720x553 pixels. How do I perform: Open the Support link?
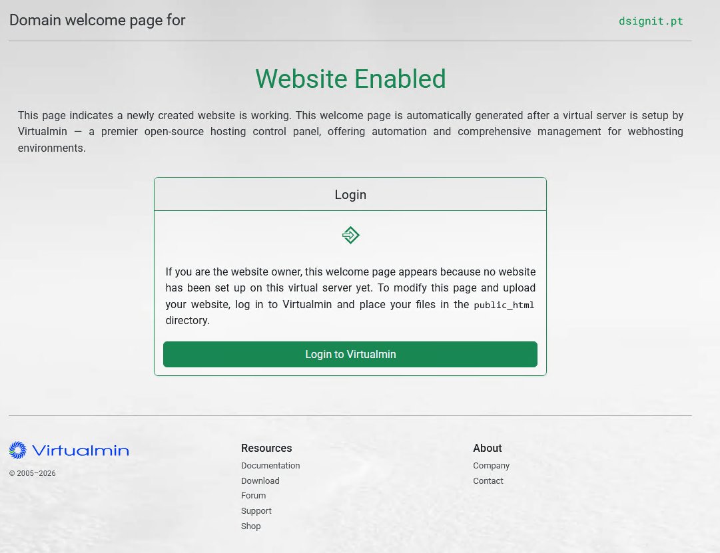click(x=256, y=511)
